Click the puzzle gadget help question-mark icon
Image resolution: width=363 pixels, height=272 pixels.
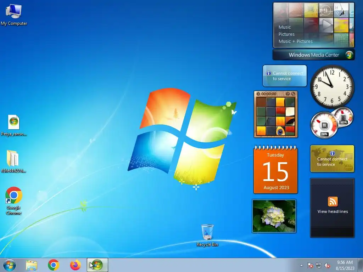(x=288, y=94)
